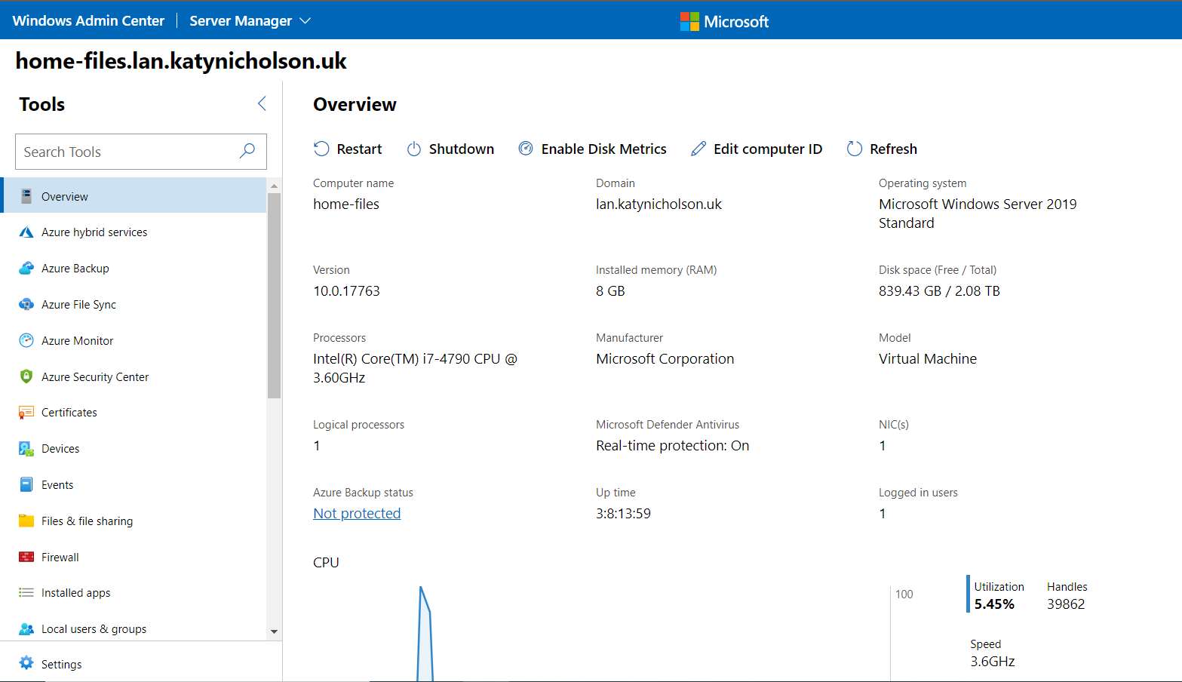Open the Firewall tool icon in the sidebar
Screen dimensions: 1182x682
coord(26,557)
